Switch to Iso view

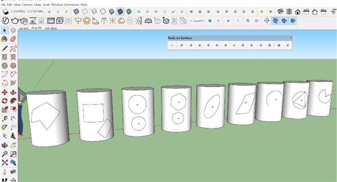coord(280,12)
